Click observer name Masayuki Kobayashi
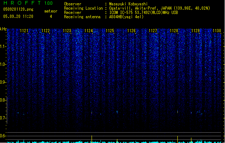 pyautogui.click(x=128, y=4)
